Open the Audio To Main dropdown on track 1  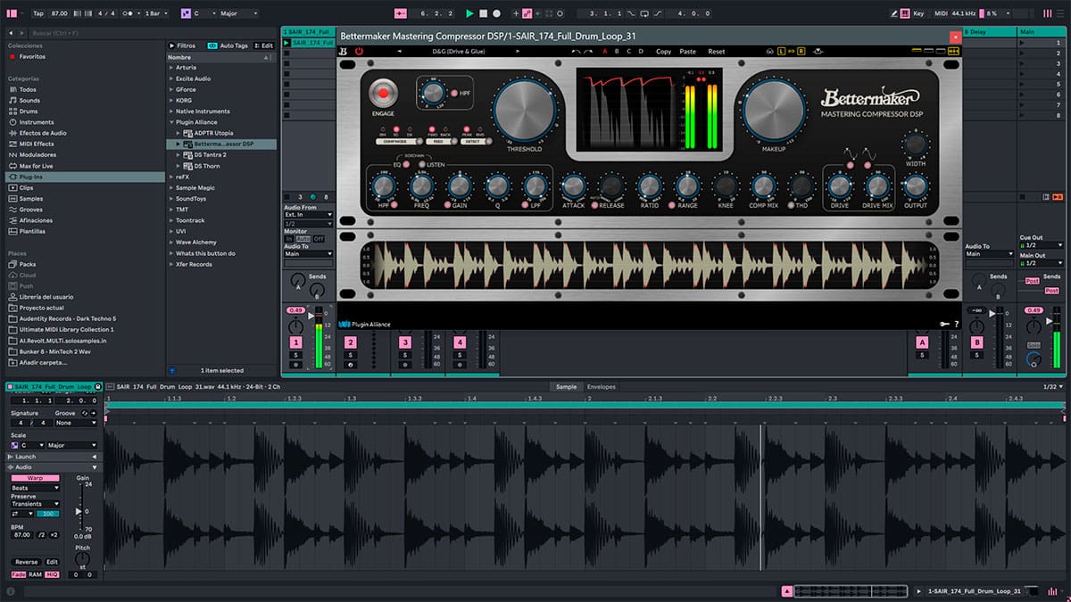coord(308,253)
